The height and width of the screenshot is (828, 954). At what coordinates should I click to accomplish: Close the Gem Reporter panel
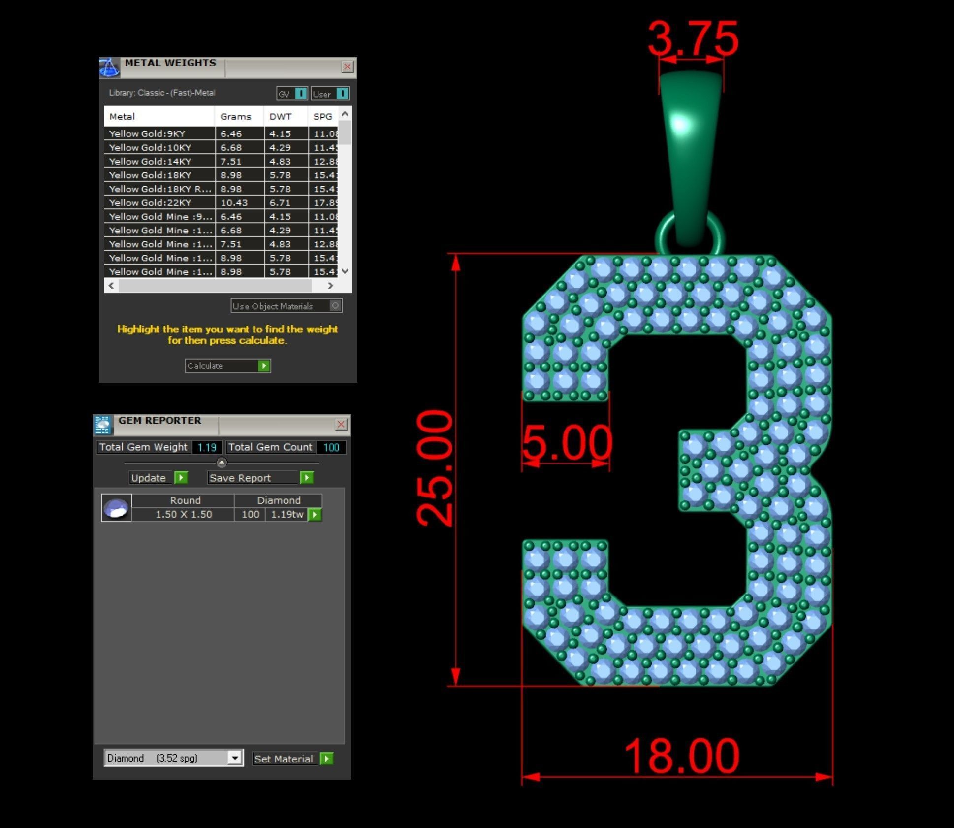point(341,424)
